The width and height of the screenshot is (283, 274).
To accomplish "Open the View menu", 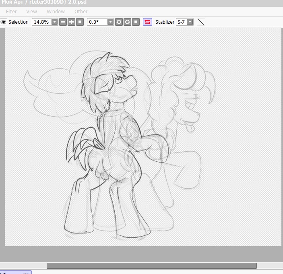I will pyautogui.click(x=31, y=12).
